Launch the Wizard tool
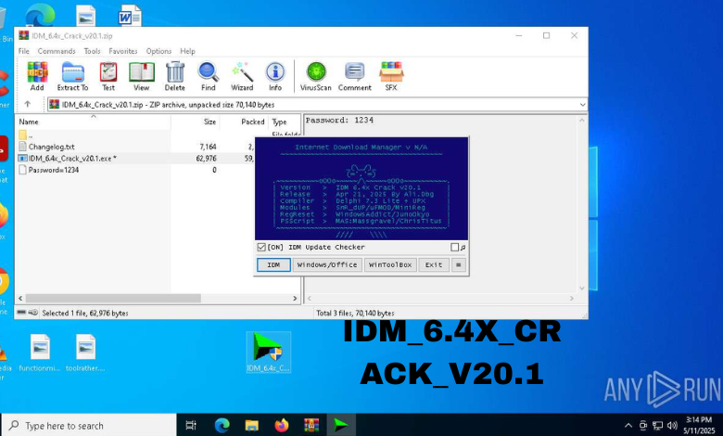723x436 pixels. click(x=242, y=76)
